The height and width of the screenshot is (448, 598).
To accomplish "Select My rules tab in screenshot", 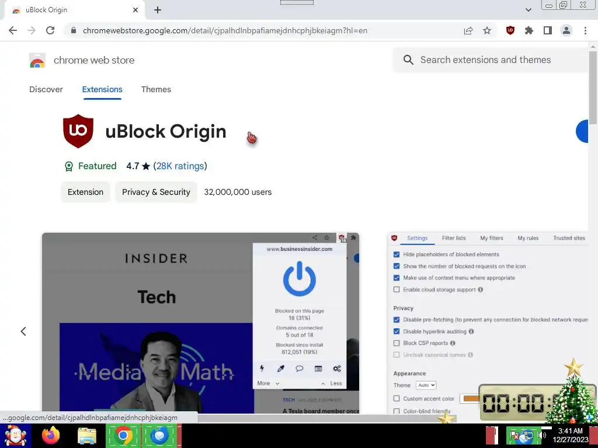I will 528,238.
